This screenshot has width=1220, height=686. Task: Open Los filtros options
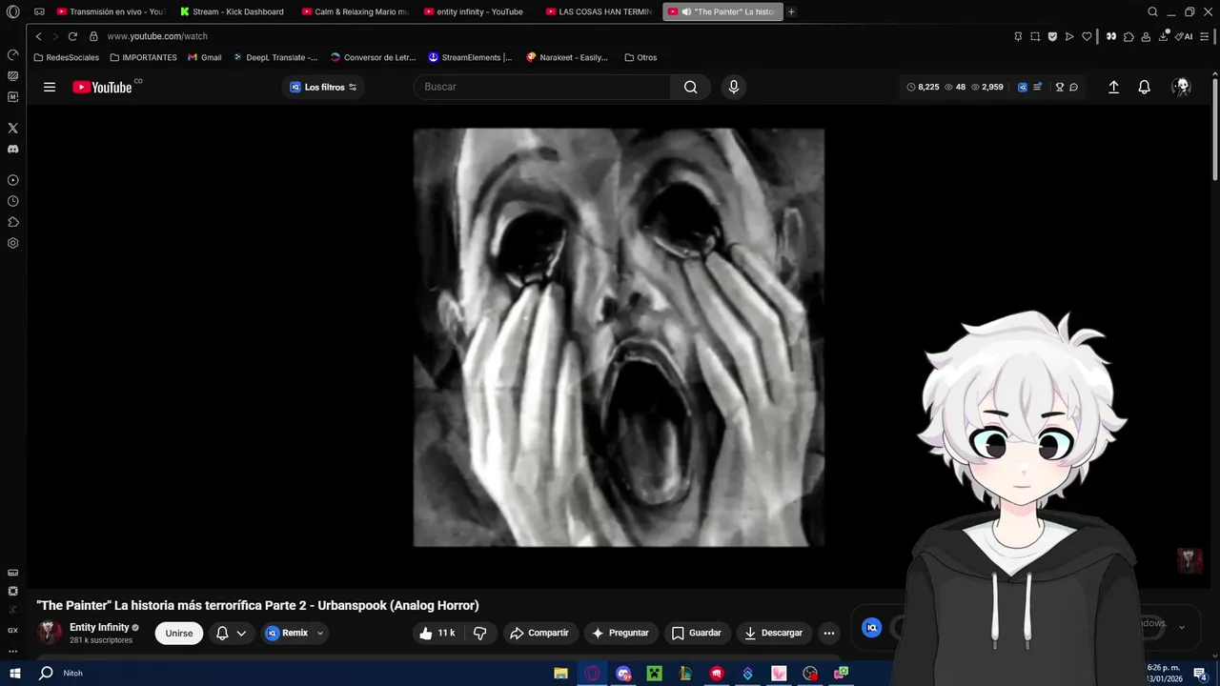coord(323,87)
